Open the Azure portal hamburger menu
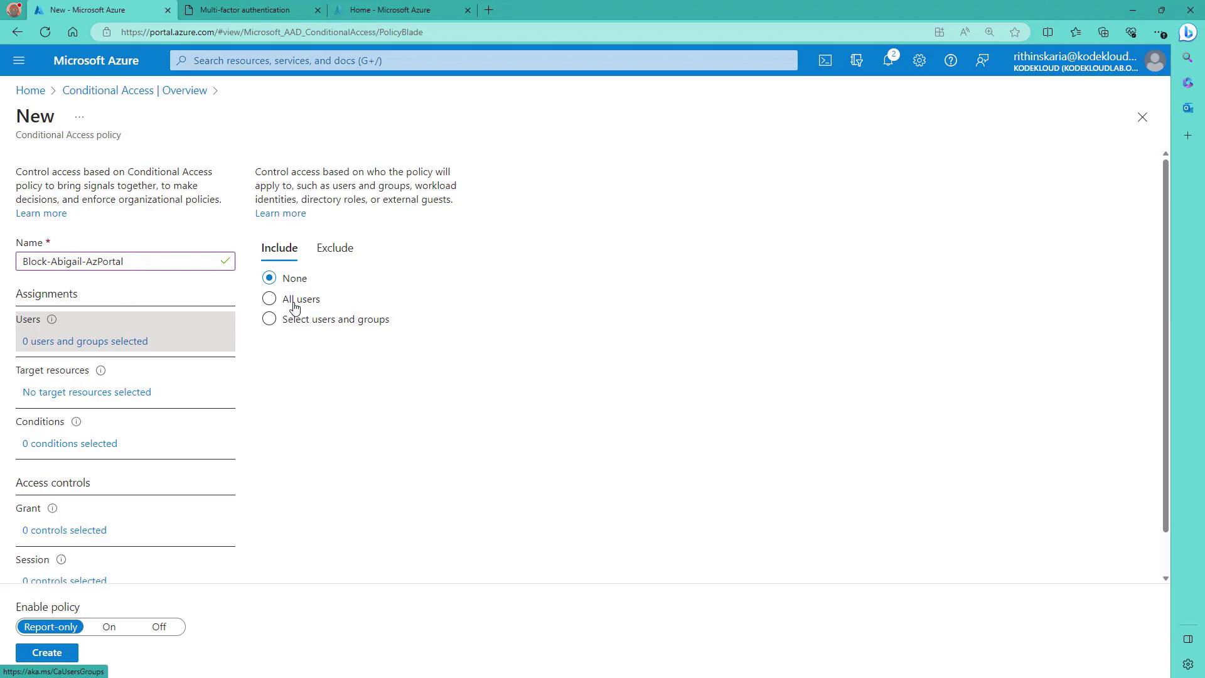Viewport: 1205px width, 678px height. coord(19,60)
